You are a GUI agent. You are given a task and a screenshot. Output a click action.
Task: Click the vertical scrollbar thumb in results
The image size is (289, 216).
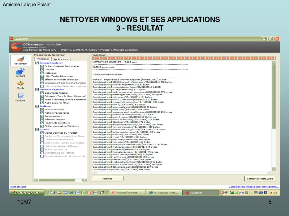coord(273,96)
